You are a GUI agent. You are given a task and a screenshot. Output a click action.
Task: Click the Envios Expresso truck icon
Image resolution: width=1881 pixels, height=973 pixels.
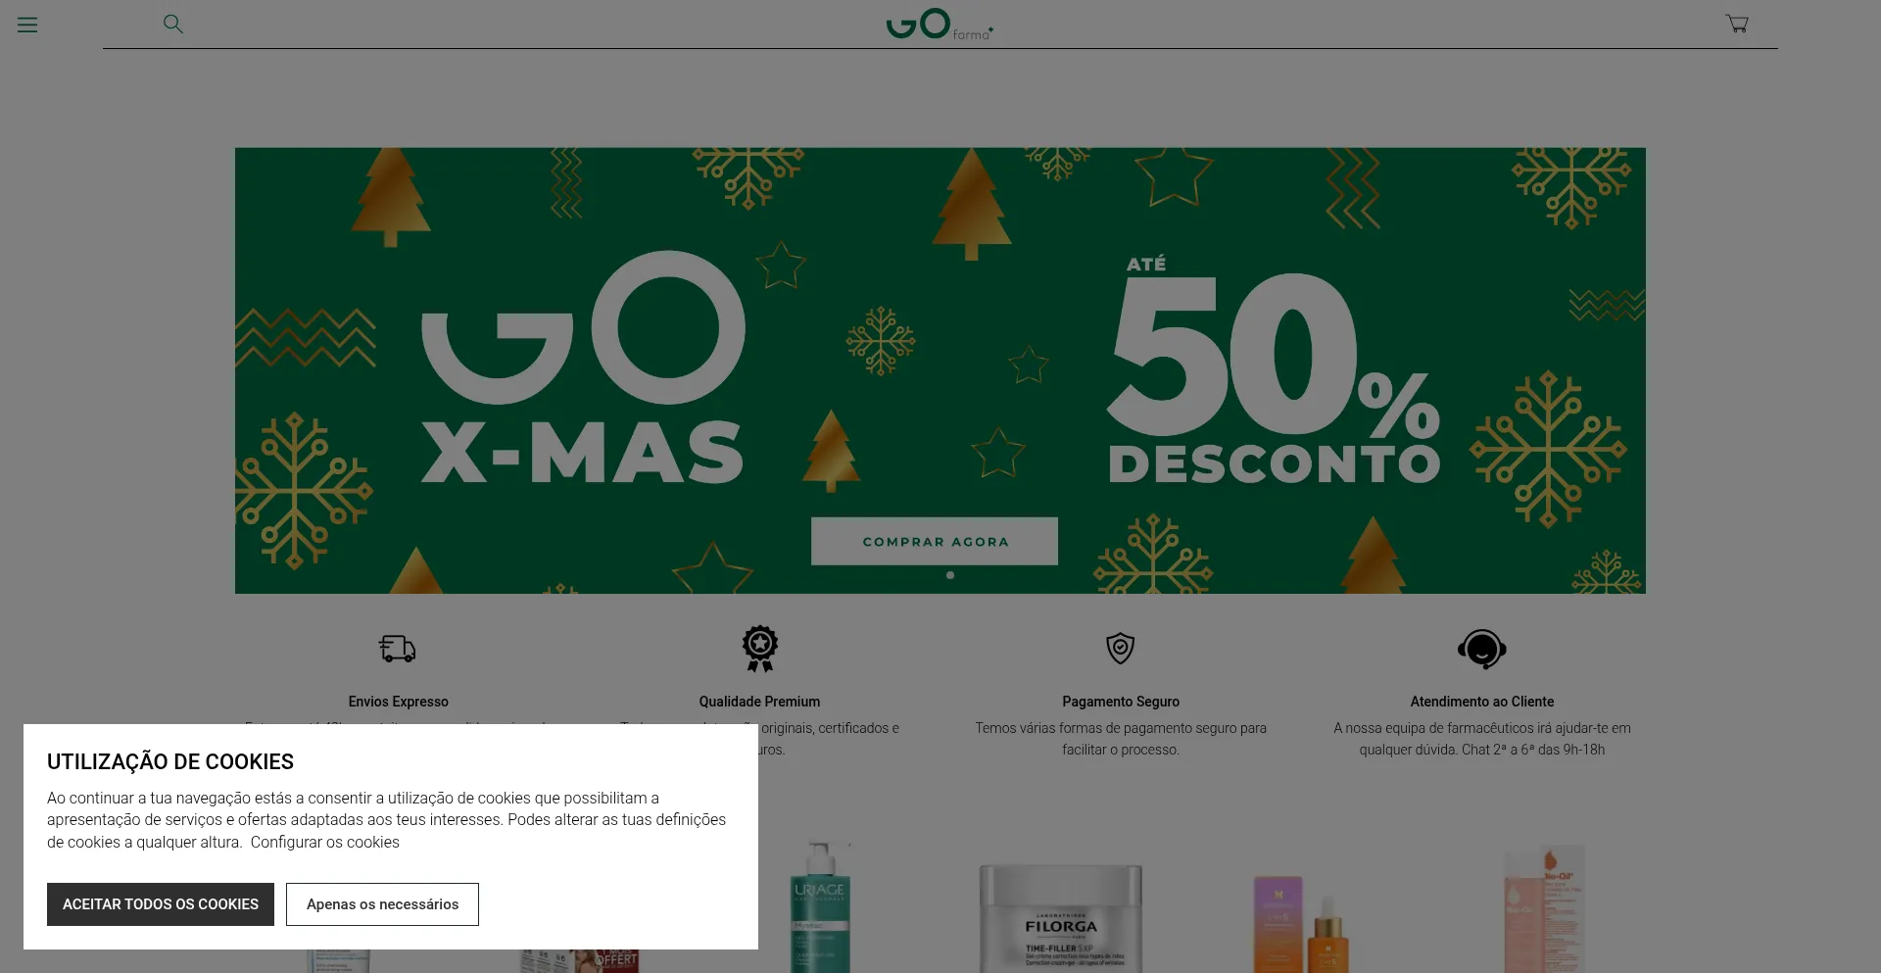pos(397,649)
